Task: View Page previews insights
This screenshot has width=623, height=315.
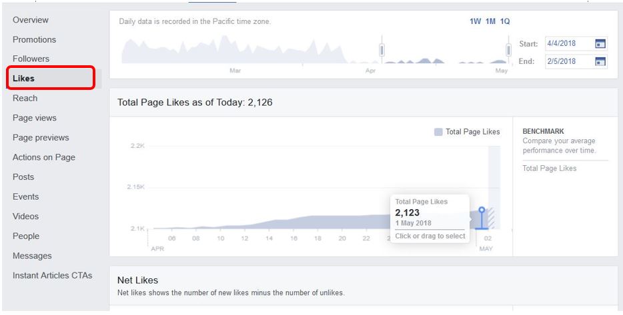Action: click(x=41, y=138)
